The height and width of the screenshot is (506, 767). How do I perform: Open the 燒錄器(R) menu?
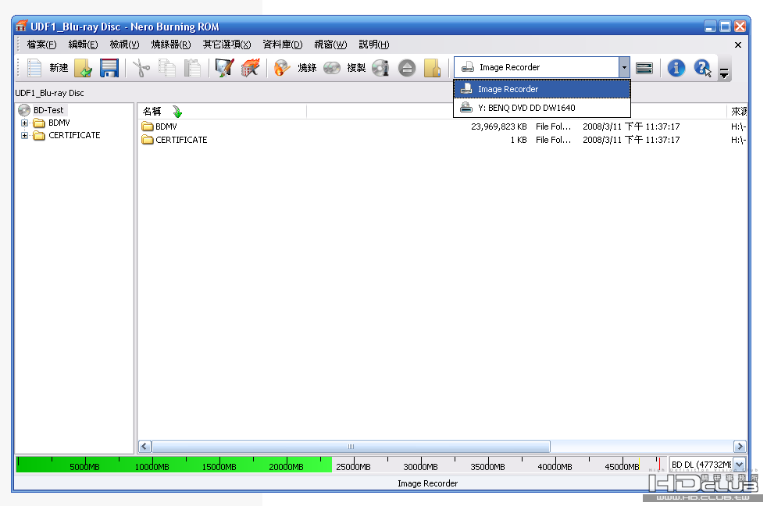[171, 45]
